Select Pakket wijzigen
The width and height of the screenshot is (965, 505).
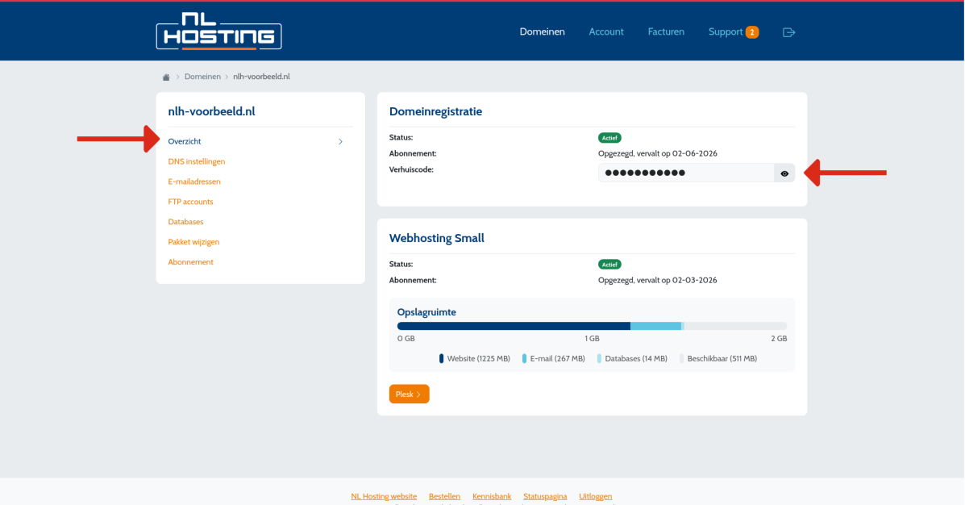tap(193, 243)
